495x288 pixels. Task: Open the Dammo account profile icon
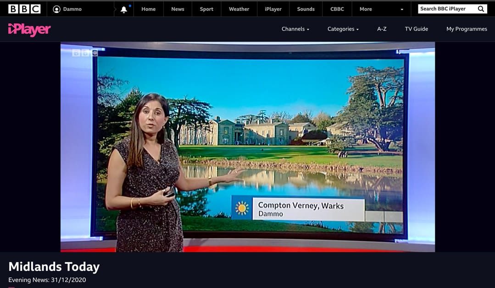(56, 9)
